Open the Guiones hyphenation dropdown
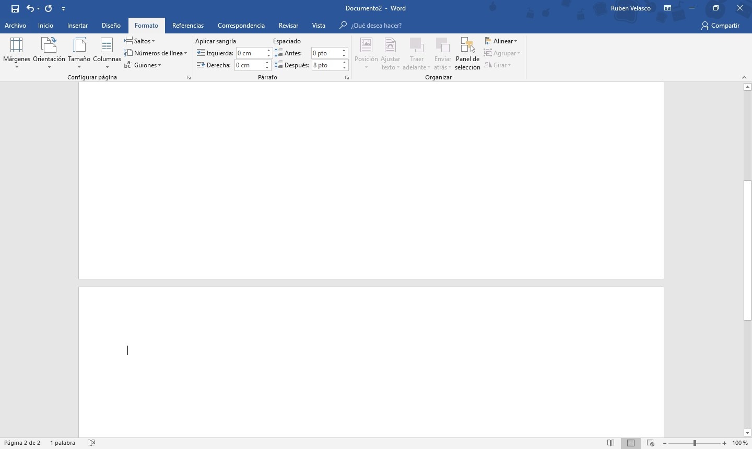Screen dimensions: 752x449 143,65
